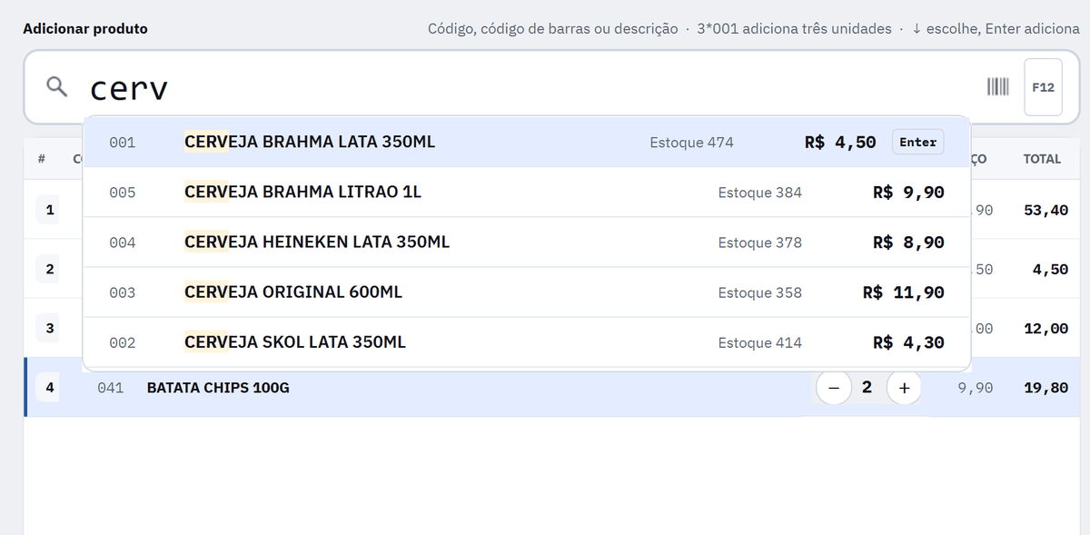The image size is (1090, 535).
Task: Select CERVEJA ORIGINAL 600ML in the dropdown
Action: [527, 292]
